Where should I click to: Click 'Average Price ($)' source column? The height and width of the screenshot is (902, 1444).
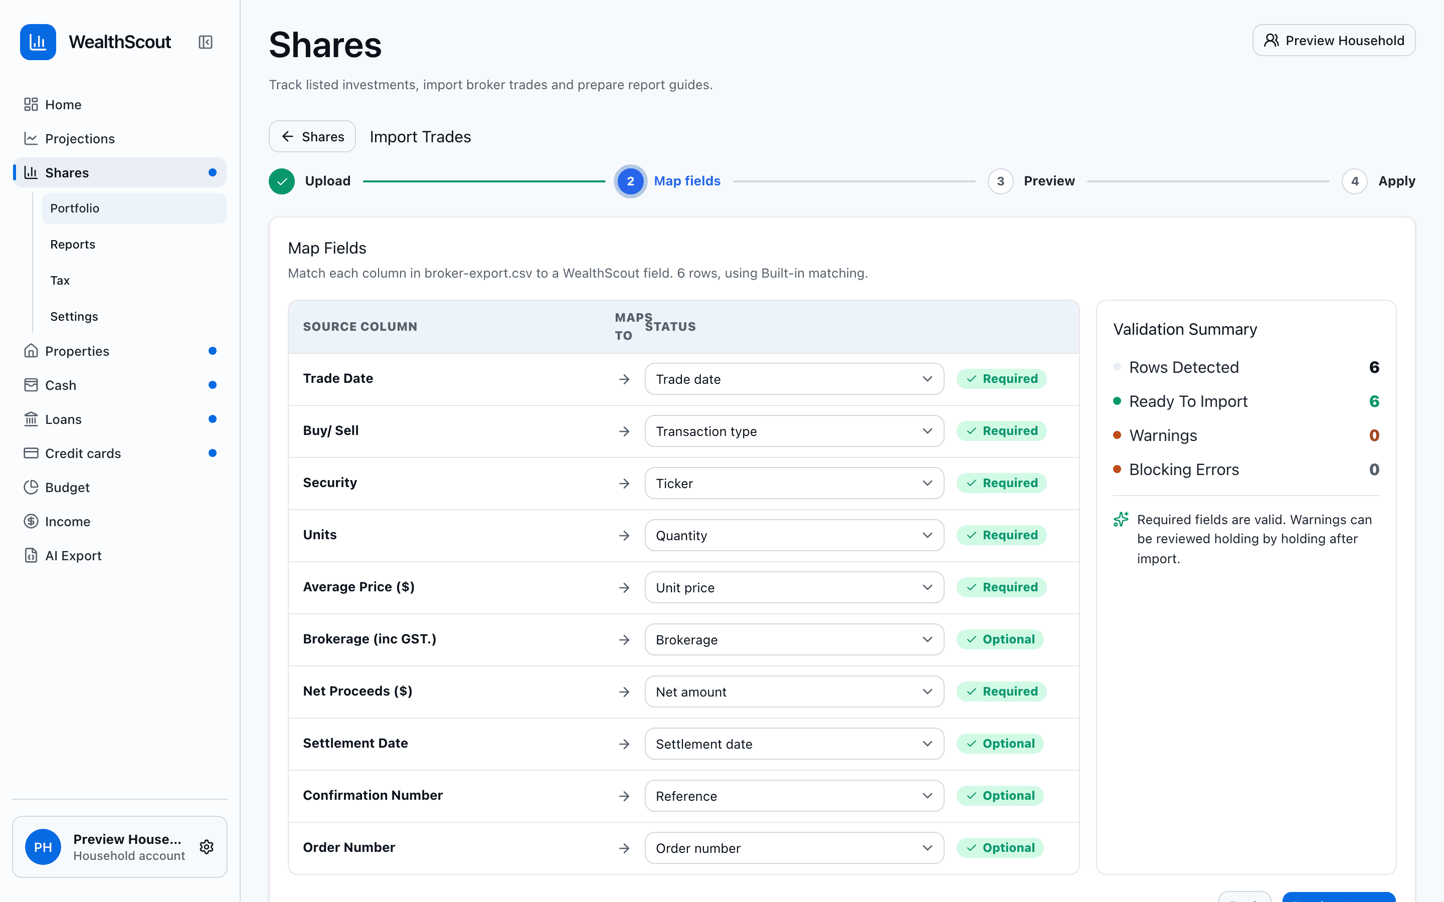coord(358,586)
